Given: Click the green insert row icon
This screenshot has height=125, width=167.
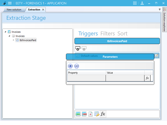Looking at the screenshot, I should point(78,114).
